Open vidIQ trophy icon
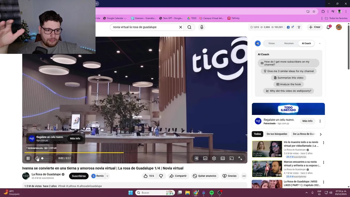 (x=299, y=27)
